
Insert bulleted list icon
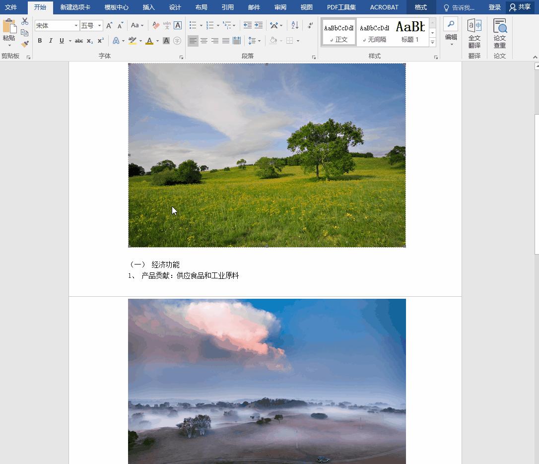pos(193,25)
